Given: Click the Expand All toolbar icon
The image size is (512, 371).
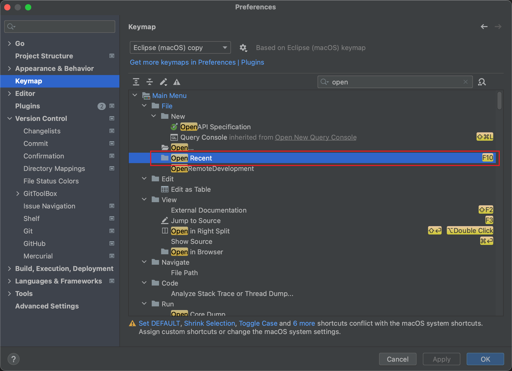Looking at the screenshot, I should coord(136,82).
